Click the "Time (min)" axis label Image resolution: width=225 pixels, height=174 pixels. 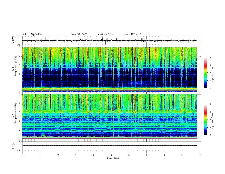coord(114,158)
